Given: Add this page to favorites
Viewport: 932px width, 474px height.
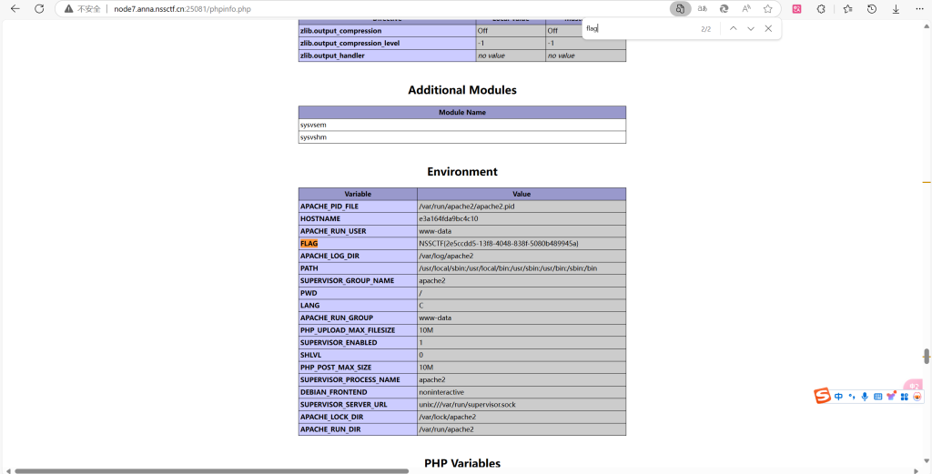Looking at the screenshot, I should tap(767, 8).
